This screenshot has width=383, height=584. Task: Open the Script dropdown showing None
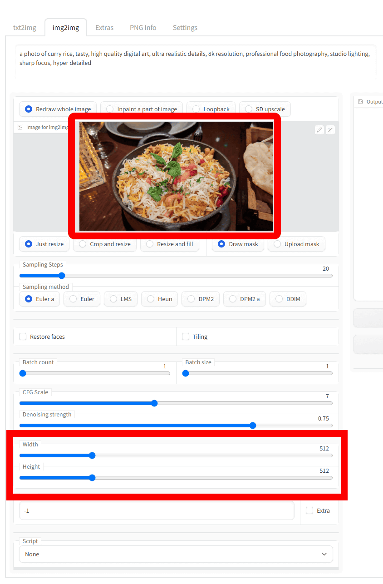coord(176,554)
